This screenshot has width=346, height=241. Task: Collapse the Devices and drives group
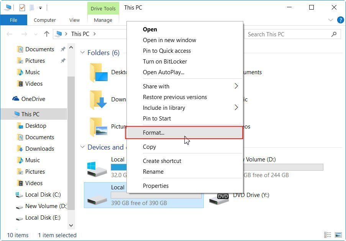(x=82, y=147)
